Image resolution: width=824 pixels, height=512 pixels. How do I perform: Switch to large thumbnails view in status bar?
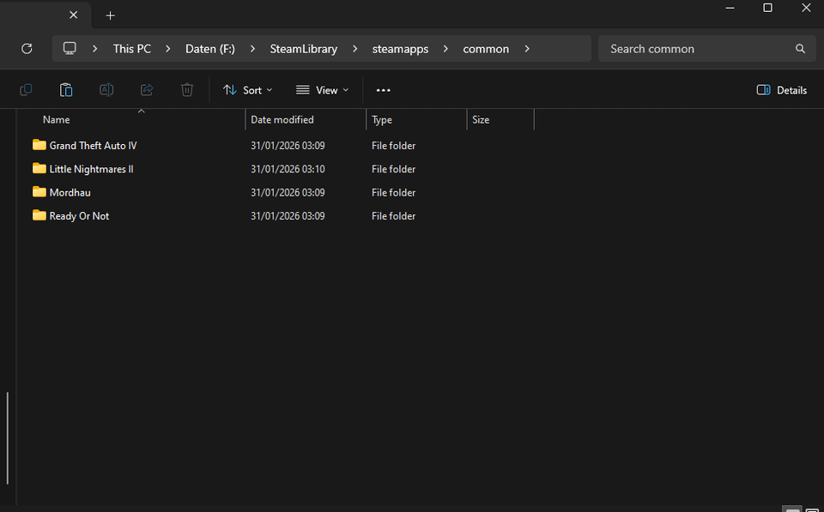(x=812, y=509)
